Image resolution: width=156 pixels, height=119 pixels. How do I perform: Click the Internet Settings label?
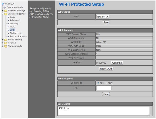(x=16, y=10)
